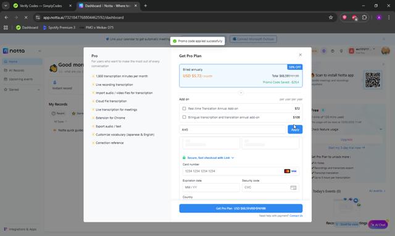Click the purple circular icon in Notta header

(x=323, y=51)
